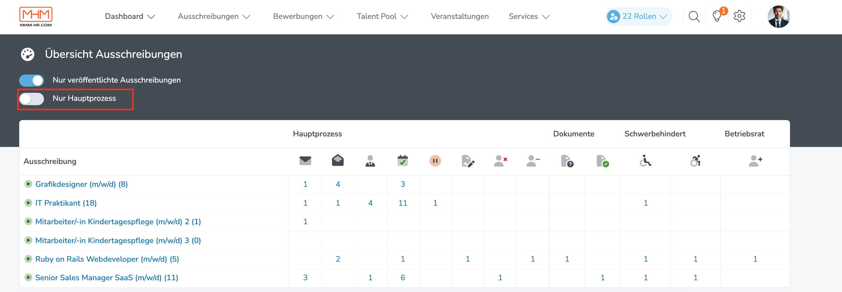Expand Senior Sales Manager SaaS row arrow
The width and height of the screenshot is (842, 292).
tap(28, 277)
